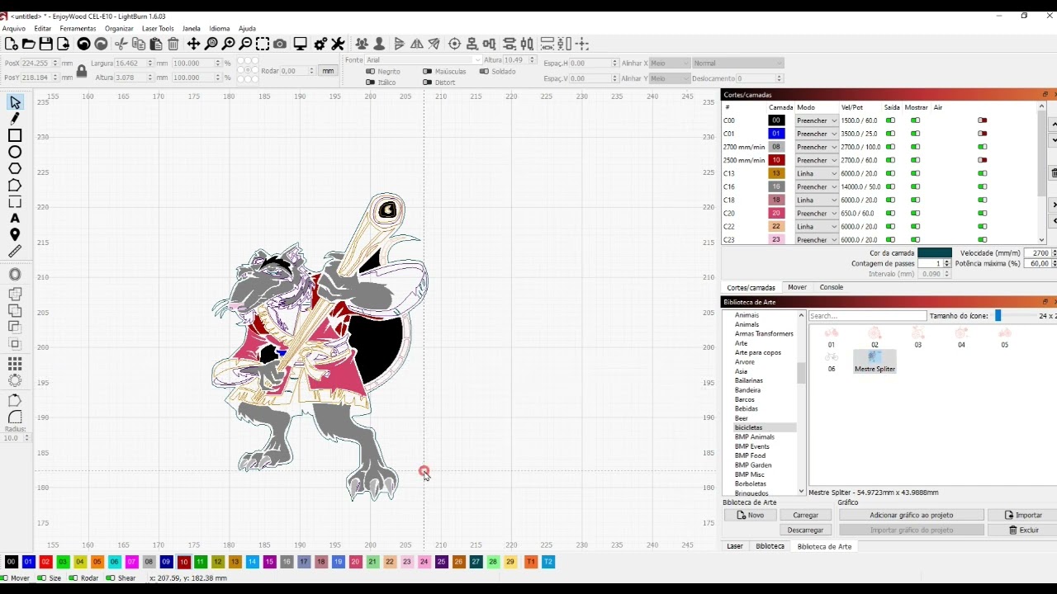Create a new file with the toolbar icon
The height and width of the screenshot is (594, 1057).
[x=11, y=44]
